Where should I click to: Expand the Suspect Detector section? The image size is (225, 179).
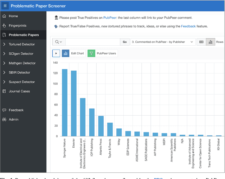click(4, 82)
